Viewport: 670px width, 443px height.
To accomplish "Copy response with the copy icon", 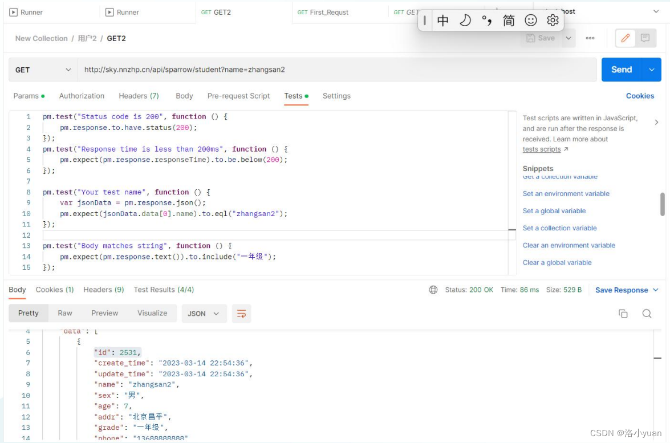I will click(623, 314).
